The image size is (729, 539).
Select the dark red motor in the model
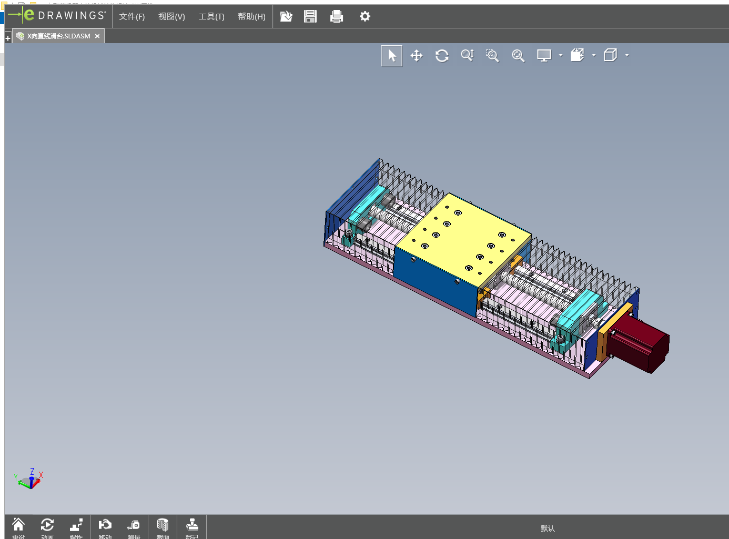click(x=639, y=344)
